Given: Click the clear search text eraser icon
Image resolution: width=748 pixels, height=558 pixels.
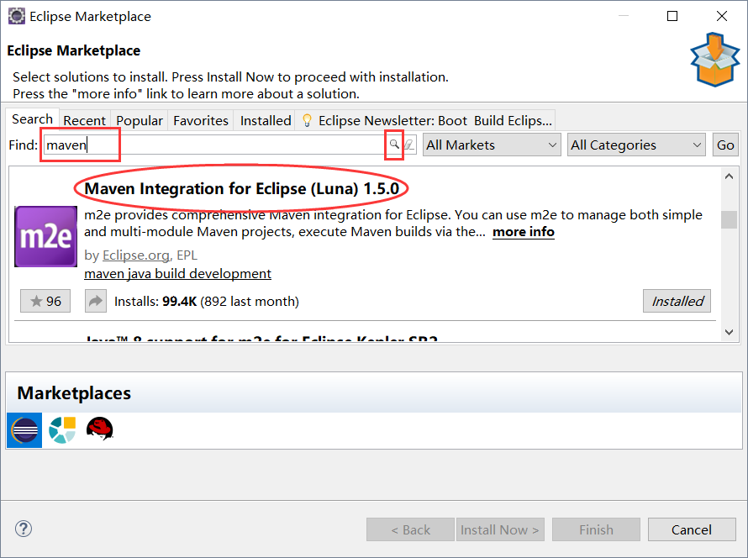Looking at the screenshot, I should click(x=410, y=145).
